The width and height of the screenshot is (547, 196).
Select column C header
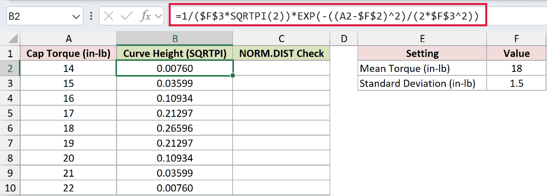click(282, 38)
